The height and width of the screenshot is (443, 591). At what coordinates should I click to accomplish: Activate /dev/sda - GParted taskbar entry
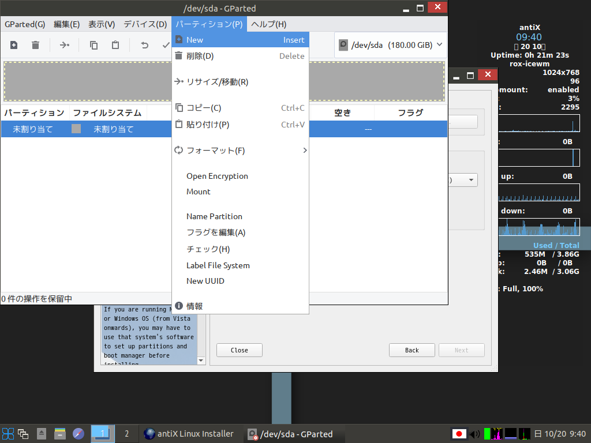click(293, 434)
